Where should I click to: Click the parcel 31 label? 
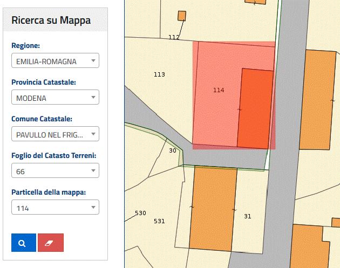point(247,216)
